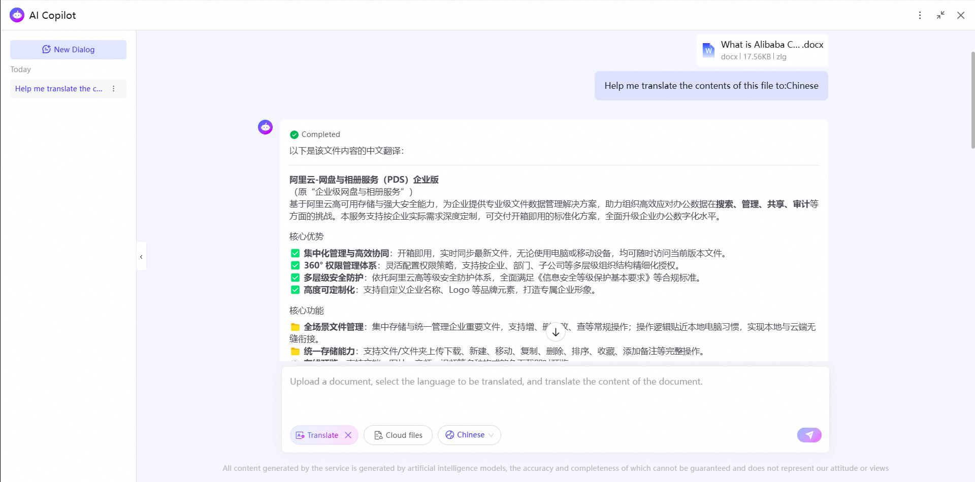975x482 pixels.
Task: Click the '以下是该文件内容的中文翻译' intro line
Action: [x=346, y=151]
